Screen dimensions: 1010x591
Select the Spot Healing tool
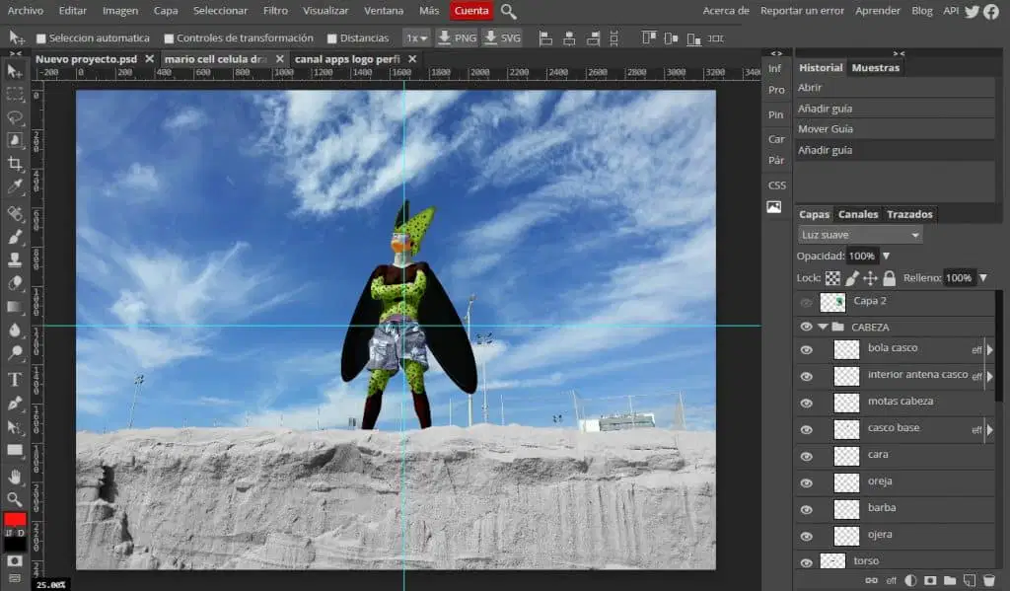pos(14,213)
